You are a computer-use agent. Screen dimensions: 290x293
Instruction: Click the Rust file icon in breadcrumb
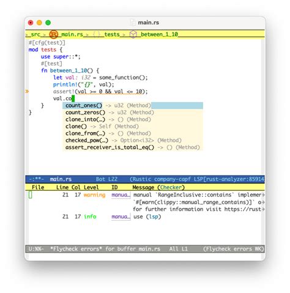click(x=54, y=34)
